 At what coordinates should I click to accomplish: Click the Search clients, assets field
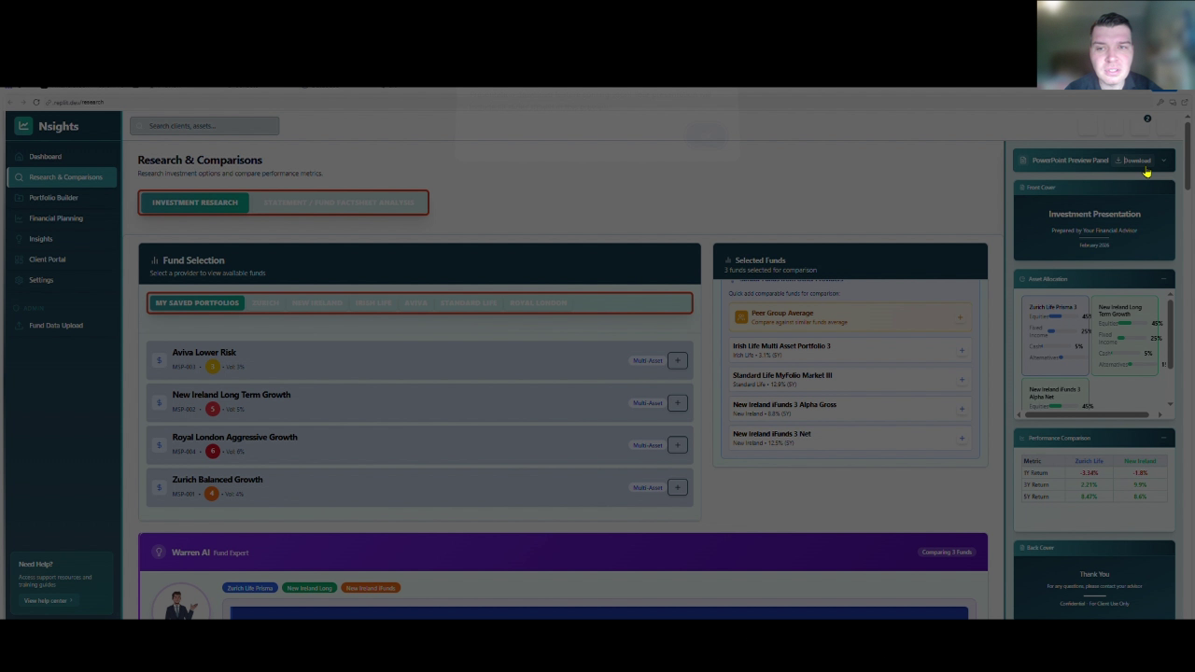click(x=204, y=126)
